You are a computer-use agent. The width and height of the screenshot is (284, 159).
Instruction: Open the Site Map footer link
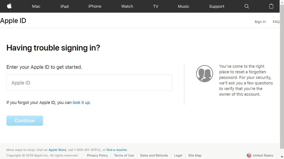(x=195, y=155)
